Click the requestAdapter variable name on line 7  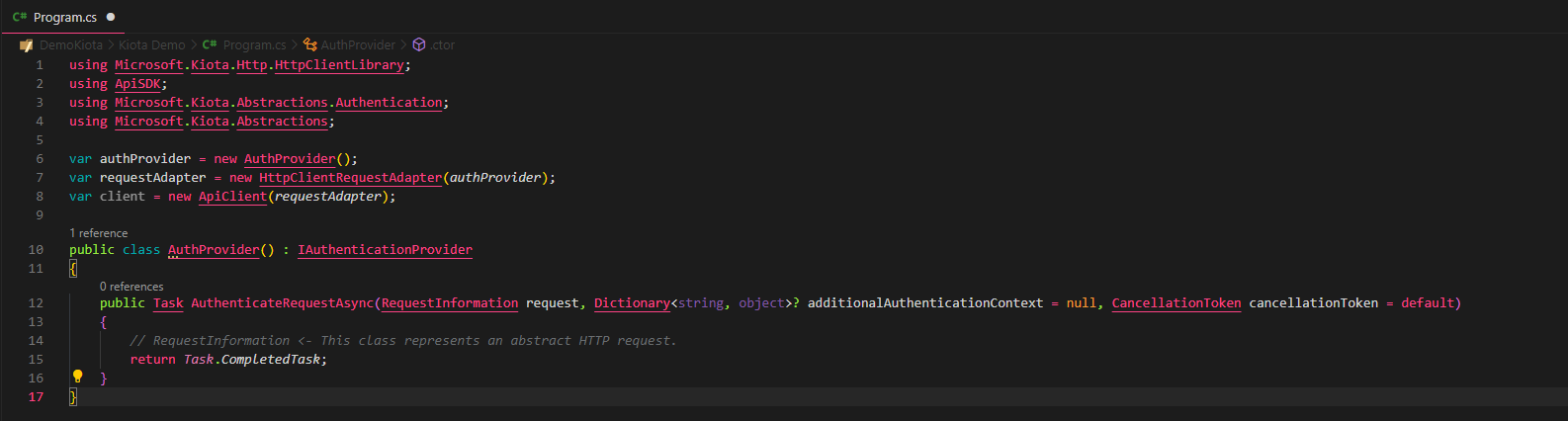(153, 177)
